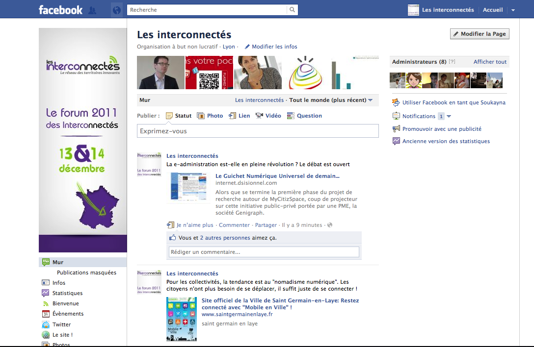Screen dimensions: 534x347
Task: Click the Photo publisher icon
Action: 201,116
